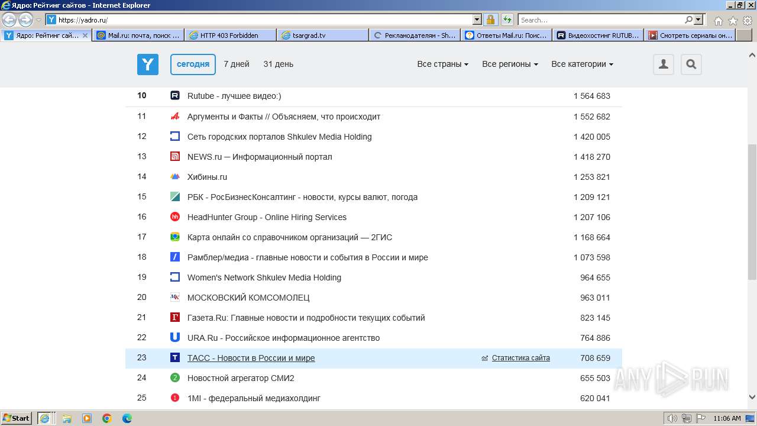Switch to the HTTP 403 Forbidden tab
This screenshot has width=757, height=426.
pos(231,35)
